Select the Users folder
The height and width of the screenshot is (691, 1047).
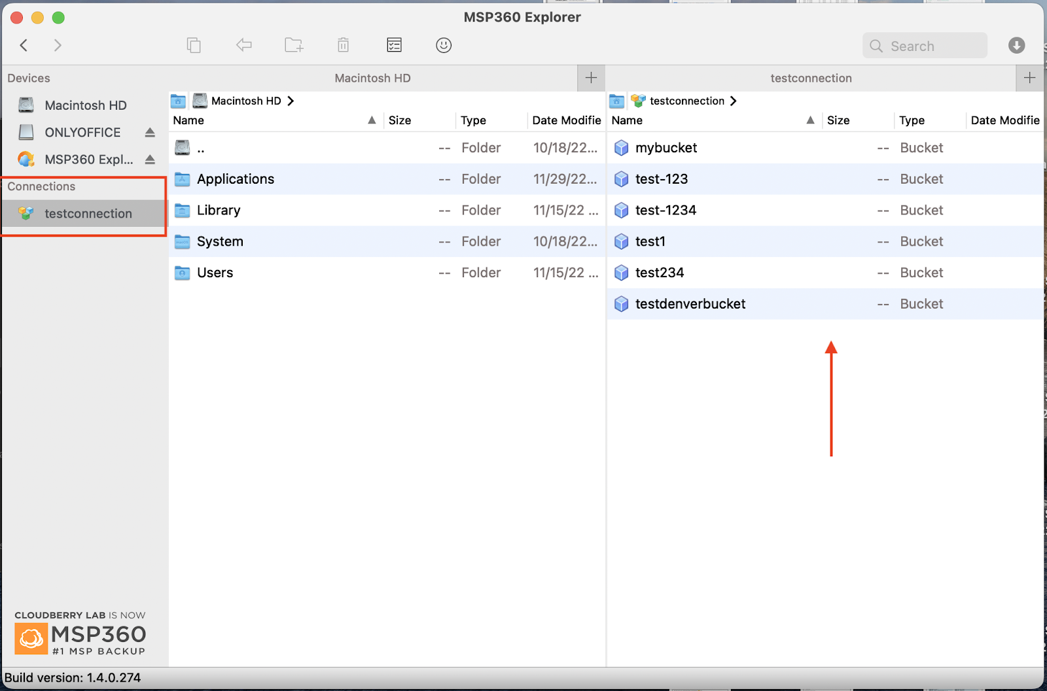tap(387, 273)
